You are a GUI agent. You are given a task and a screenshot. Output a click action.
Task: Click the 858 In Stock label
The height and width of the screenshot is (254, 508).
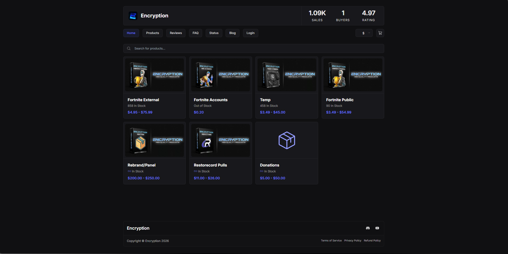click(137, 106)
